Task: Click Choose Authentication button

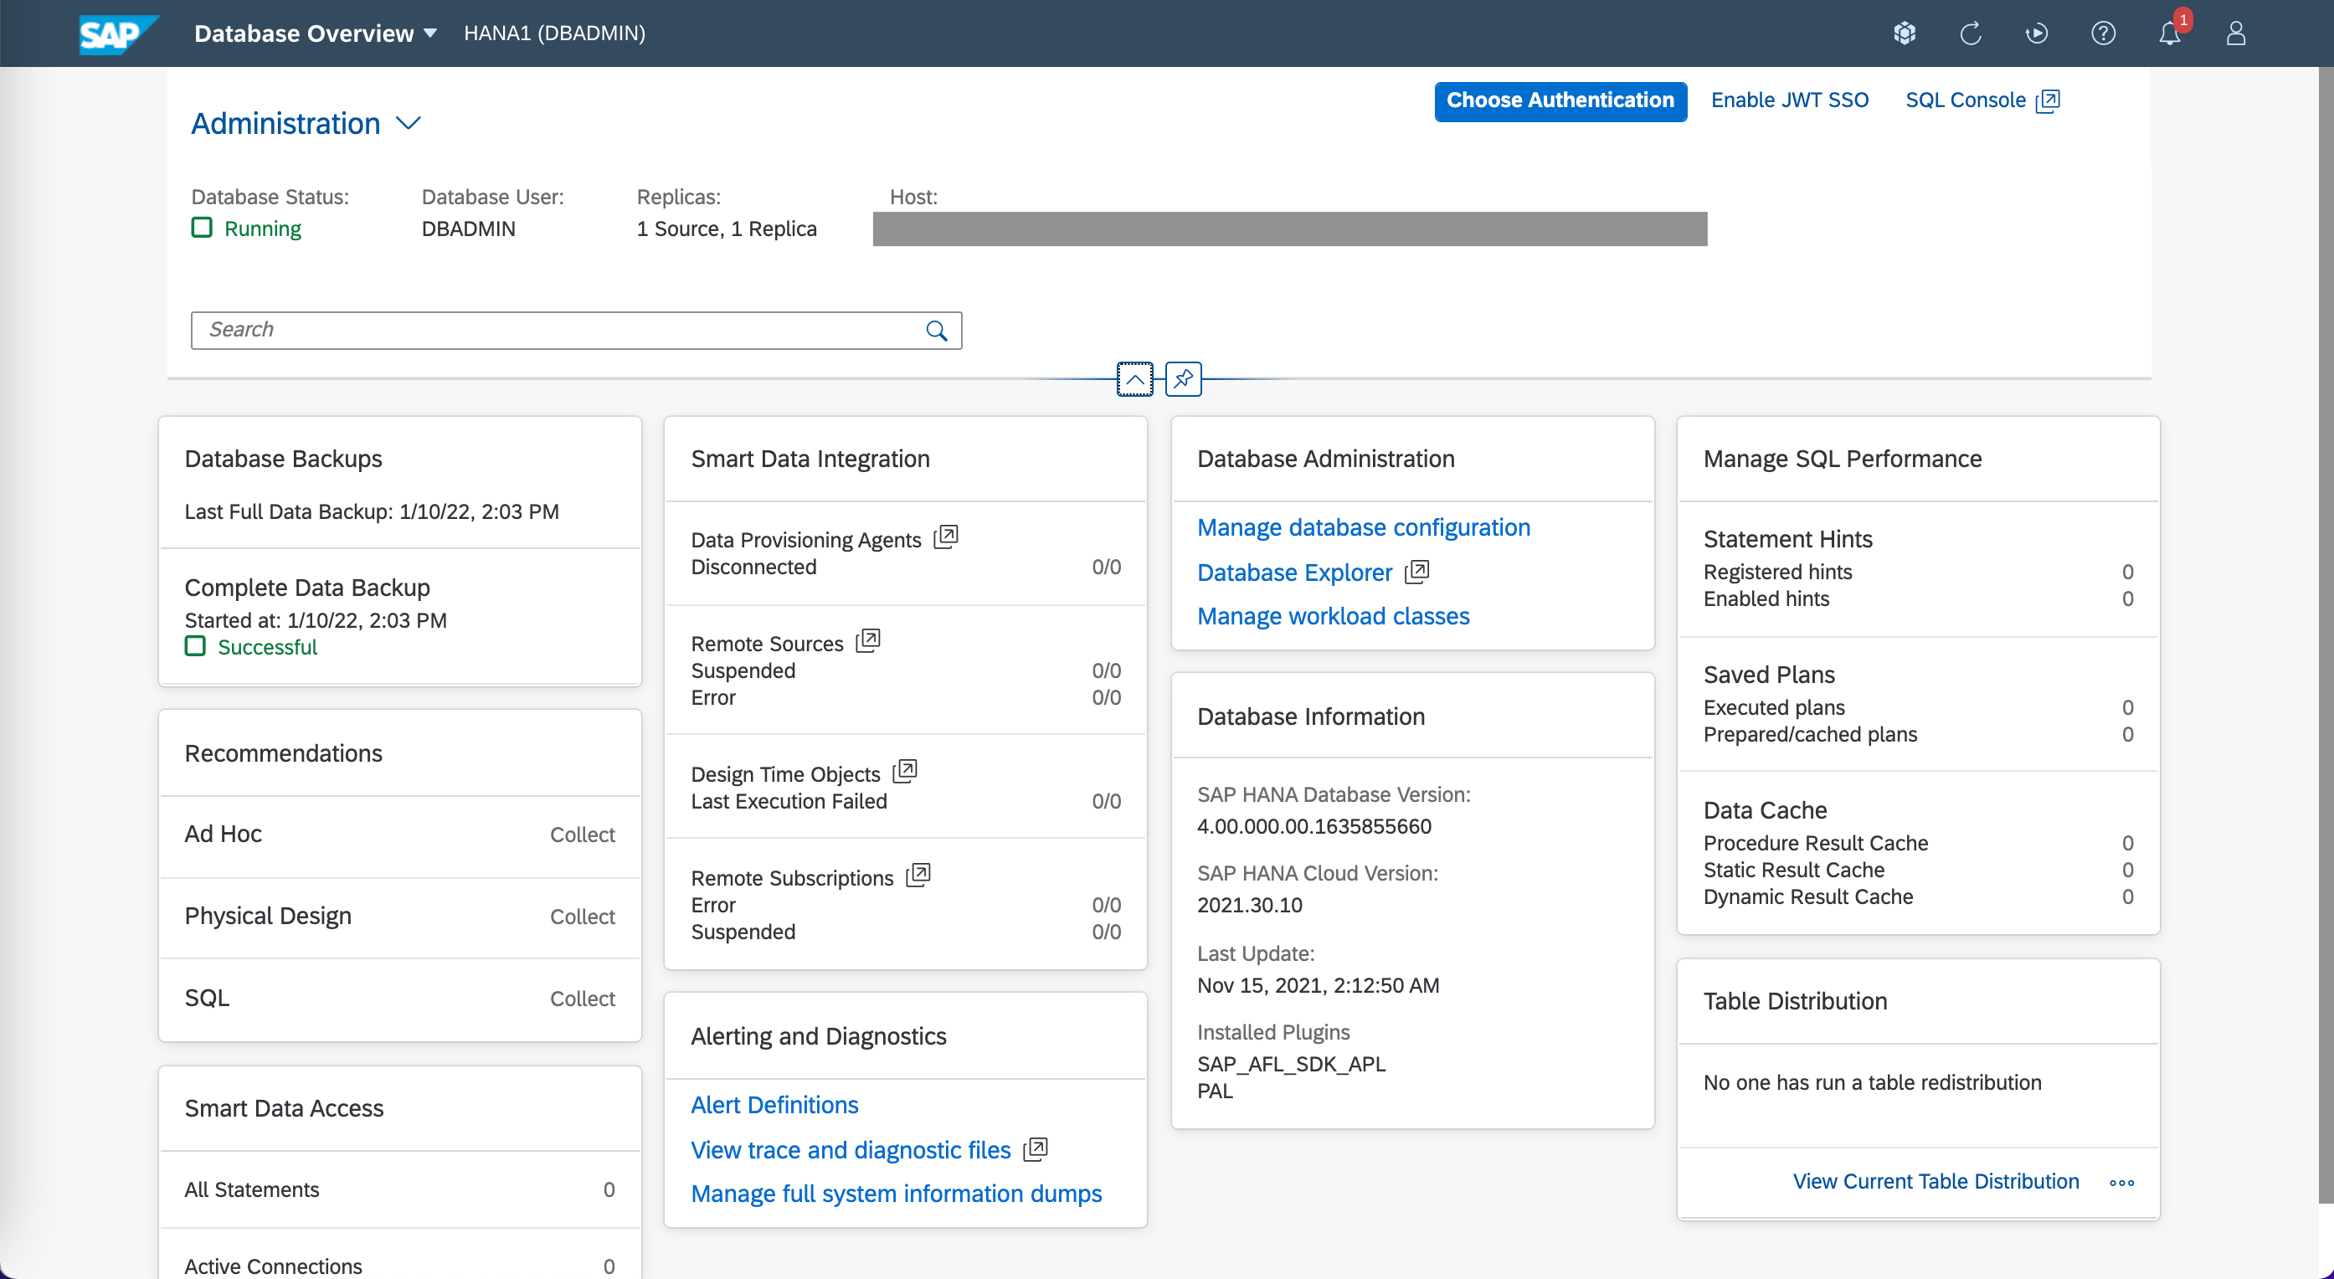Action: (x=1560, y=100)
